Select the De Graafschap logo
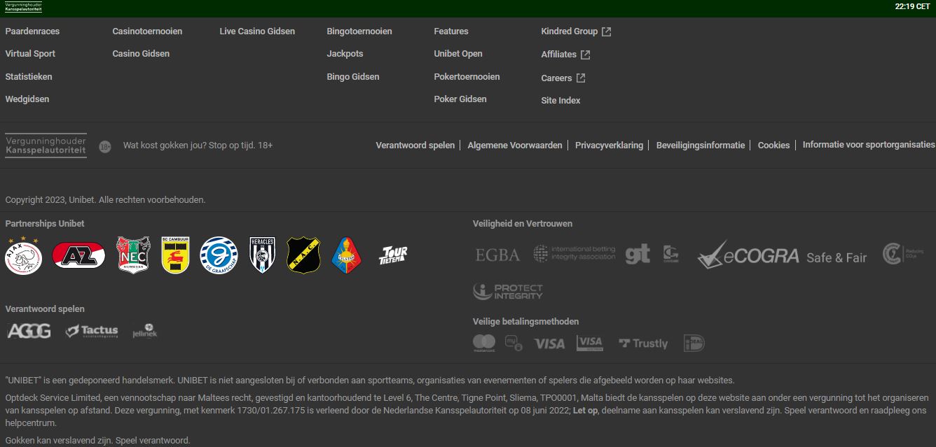936x447 pixels. [x=219, y=255]
